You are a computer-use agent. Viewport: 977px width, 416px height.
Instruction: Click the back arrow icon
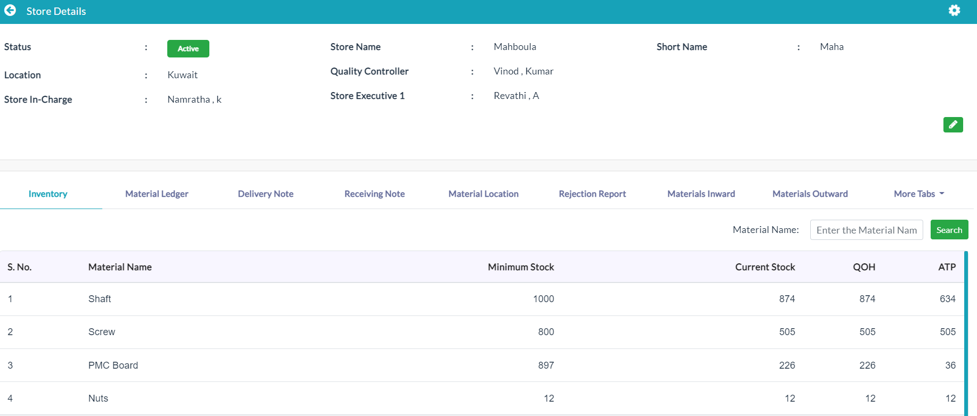tap(10, 11)
